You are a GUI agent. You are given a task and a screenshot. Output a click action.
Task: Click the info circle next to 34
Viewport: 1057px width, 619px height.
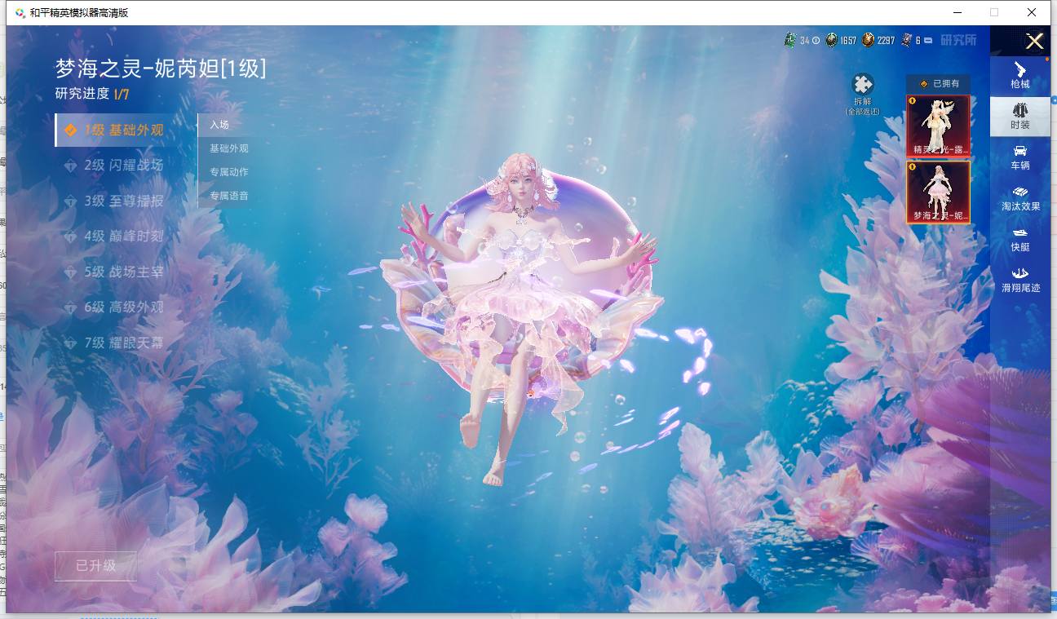(x=816, y=41)
